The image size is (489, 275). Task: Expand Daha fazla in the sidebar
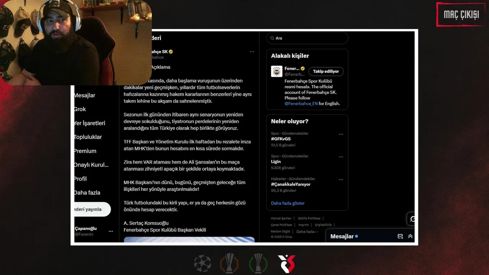click(x=87, y=192)
